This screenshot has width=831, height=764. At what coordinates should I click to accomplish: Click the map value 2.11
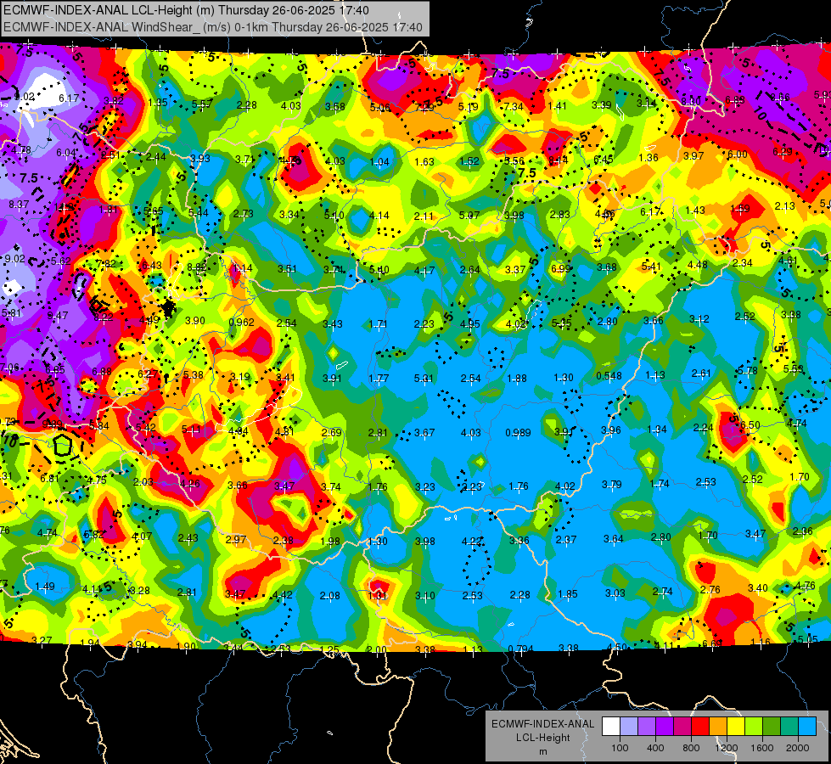[424, 216]
